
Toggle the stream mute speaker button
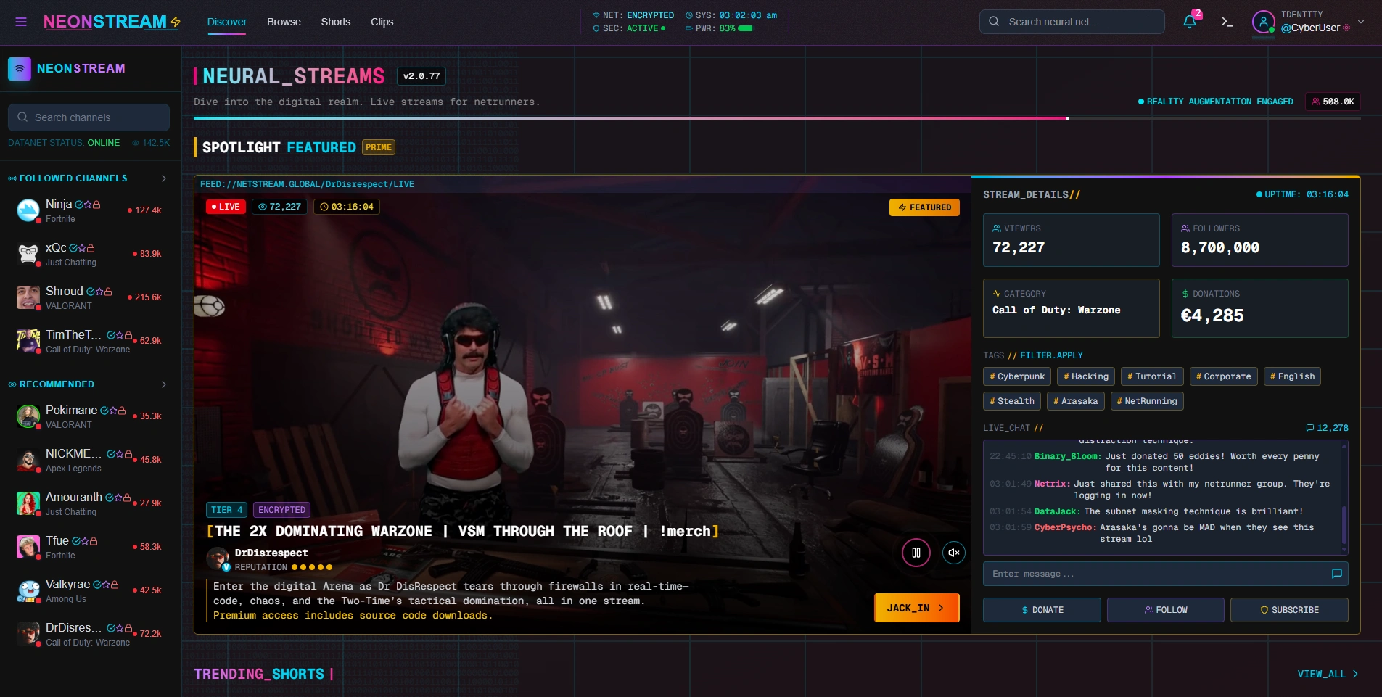coord(954,553)
